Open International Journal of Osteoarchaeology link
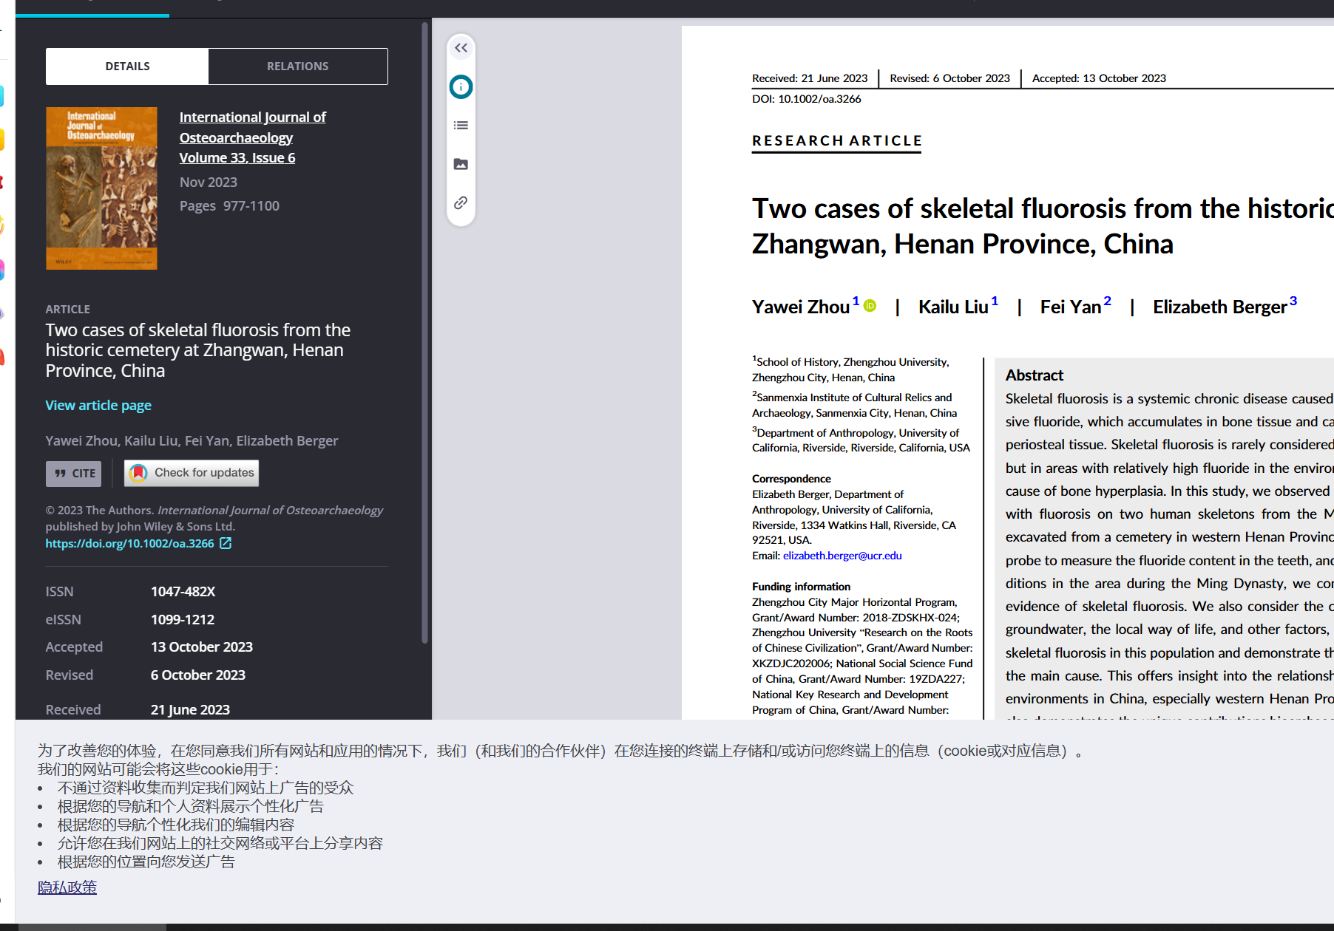This screenshot has height=931, width=1334. [252, 127]
